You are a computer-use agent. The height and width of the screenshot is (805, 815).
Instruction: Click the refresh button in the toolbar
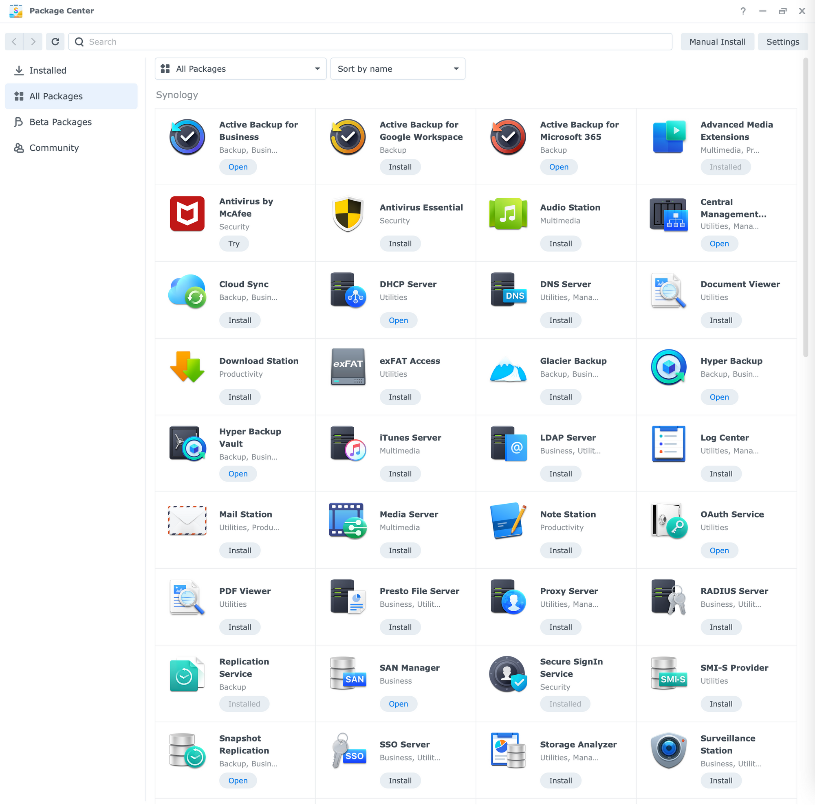[55, 42]
